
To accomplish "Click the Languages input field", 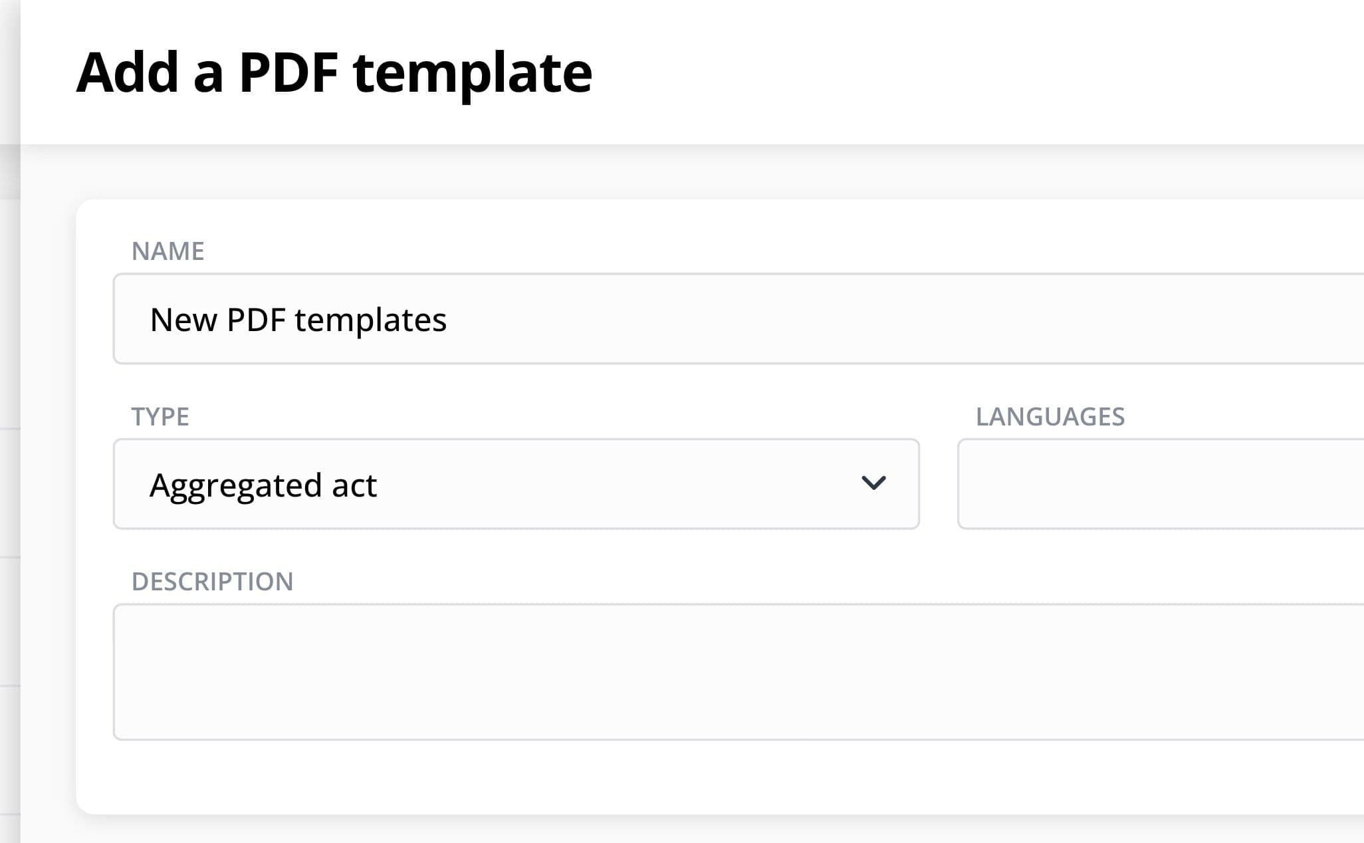I will point(1161,484).
